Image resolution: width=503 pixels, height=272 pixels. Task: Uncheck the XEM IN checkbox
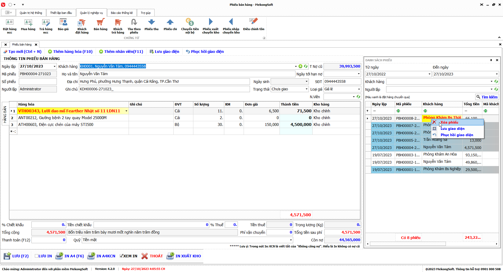[121, 256]
